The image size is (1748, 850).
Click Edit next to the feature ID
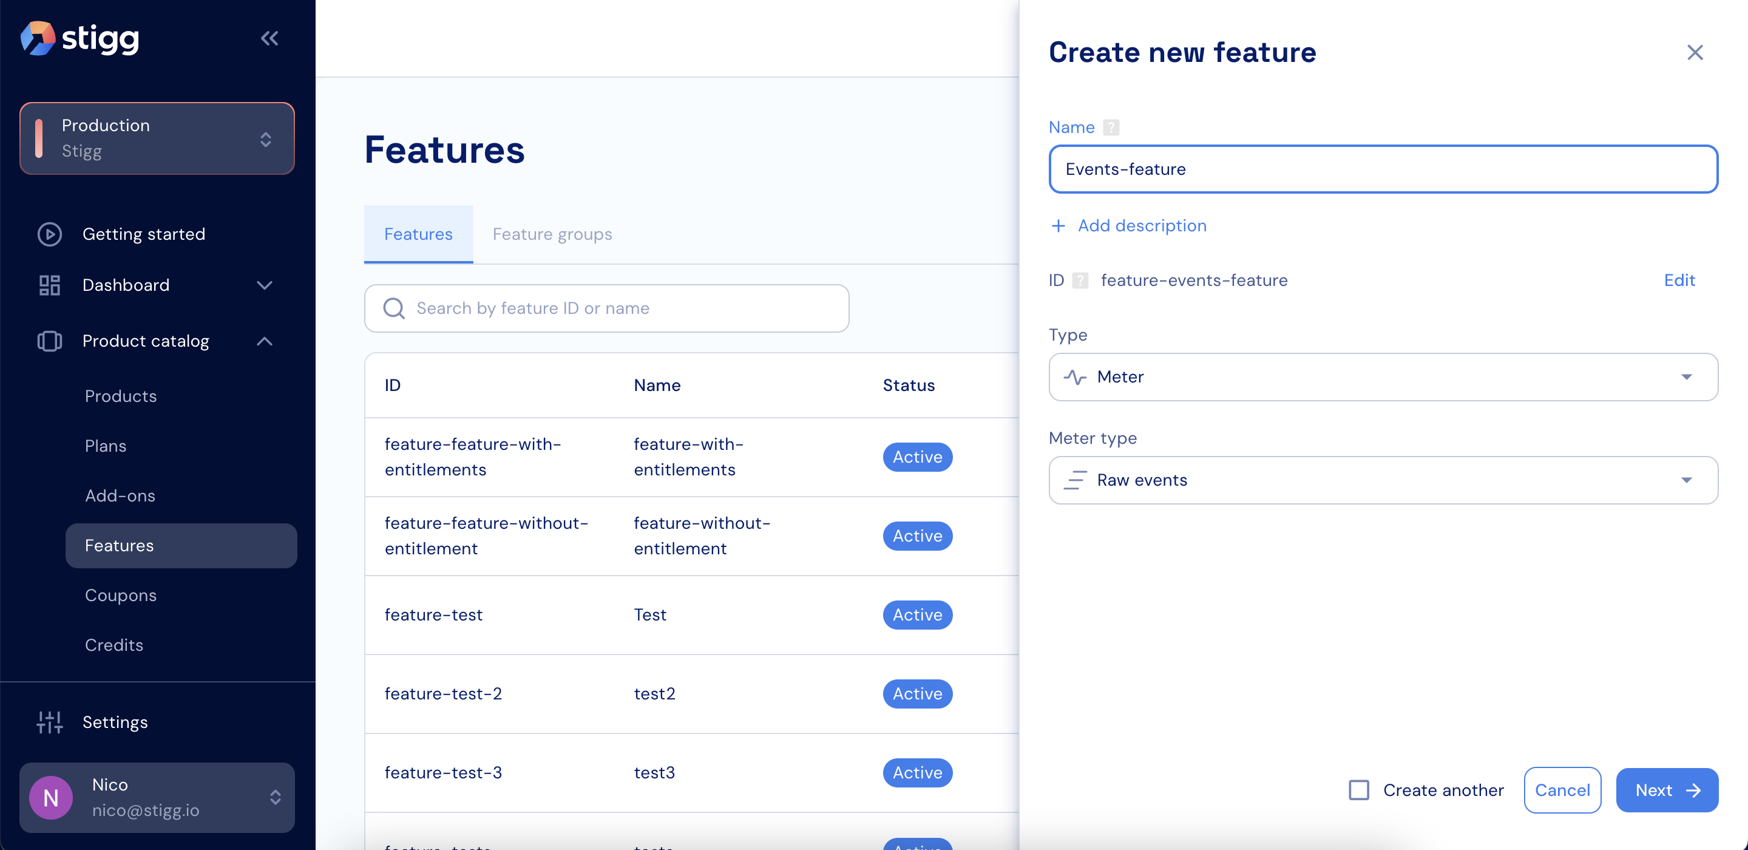1679,280
